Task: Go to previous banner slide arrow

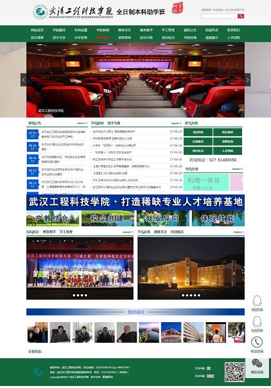Action: (23, 80)
